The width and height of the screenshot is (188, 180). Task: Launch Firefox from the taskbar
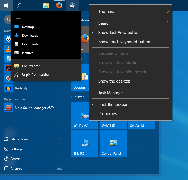(59, 5)
